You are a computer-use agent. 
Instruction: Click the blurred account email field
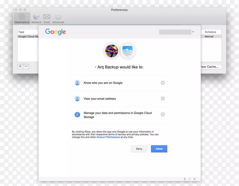(175, 32)
